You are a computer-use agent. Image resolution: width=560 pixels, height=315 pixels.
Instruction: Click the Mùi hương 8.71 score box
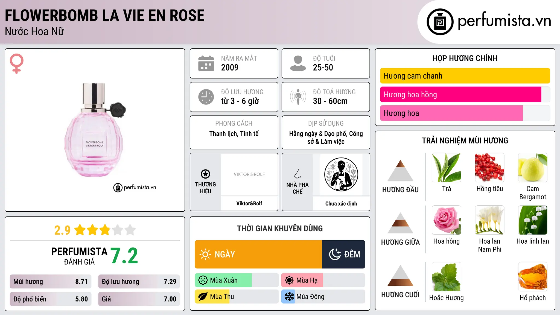point(51,281)
